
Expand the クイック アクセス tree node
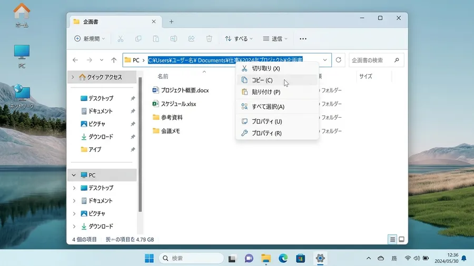73,77
